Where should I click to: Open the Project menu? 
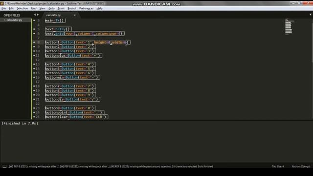(72, 8)
